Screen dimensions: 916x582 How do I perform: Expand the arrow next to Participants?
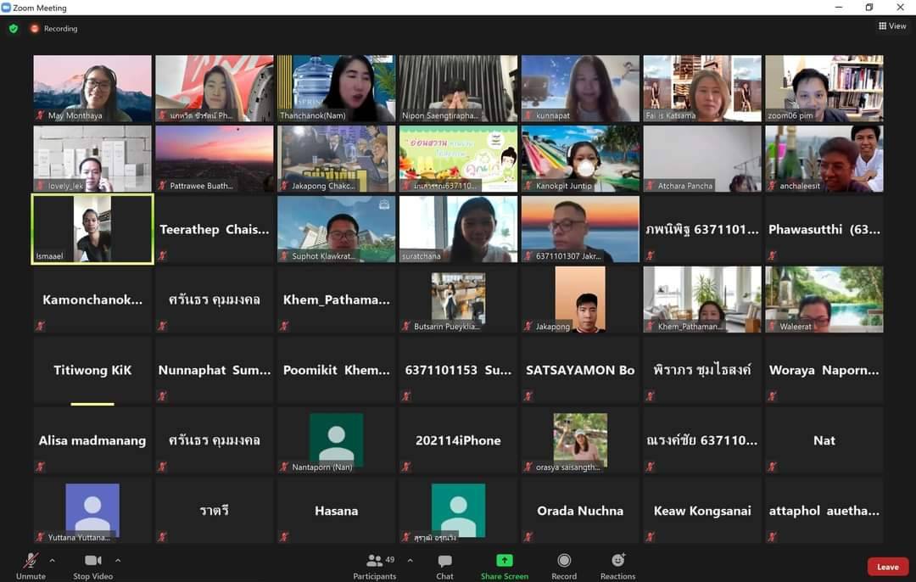pyautogui.click(x=411, y=560)
